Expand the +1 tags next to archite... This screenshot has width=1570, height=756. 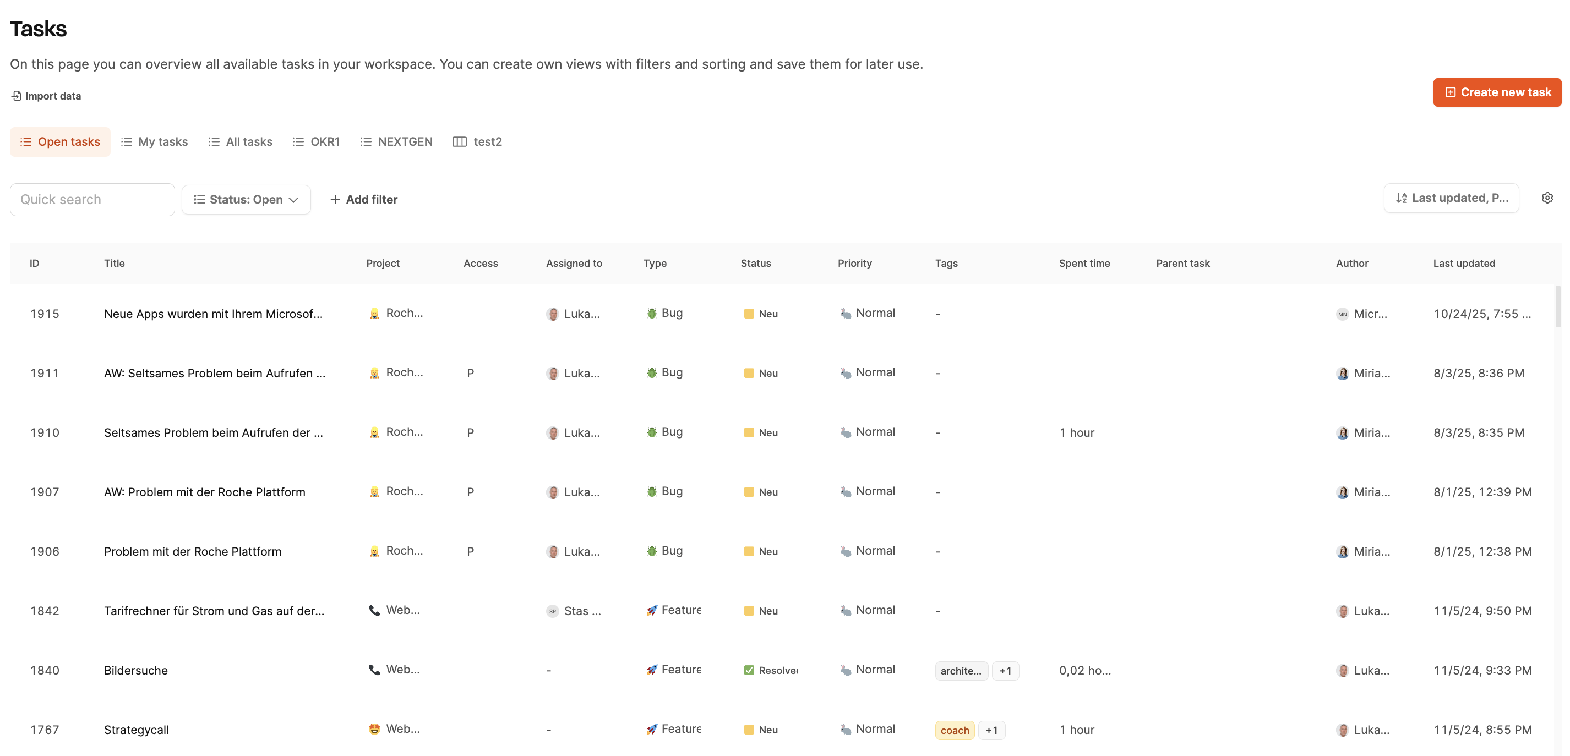[1005, 670]
